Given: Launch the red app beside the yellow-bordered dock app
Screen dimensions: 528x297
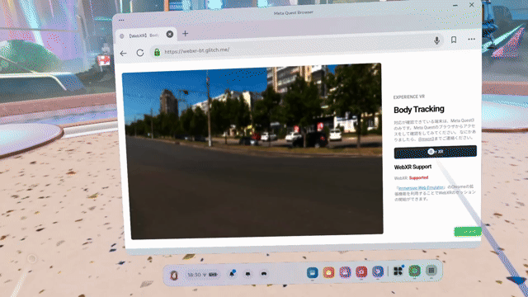Looking at the screenshot, I should click(x=345, y=271).
